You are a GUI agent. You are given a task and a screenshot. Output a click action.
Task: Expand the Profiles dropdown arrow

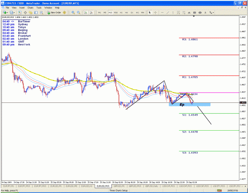(14, 12)
